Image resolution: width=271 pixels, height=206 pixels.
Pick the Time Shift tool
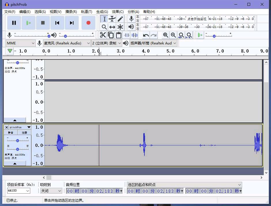coord(112,27)
